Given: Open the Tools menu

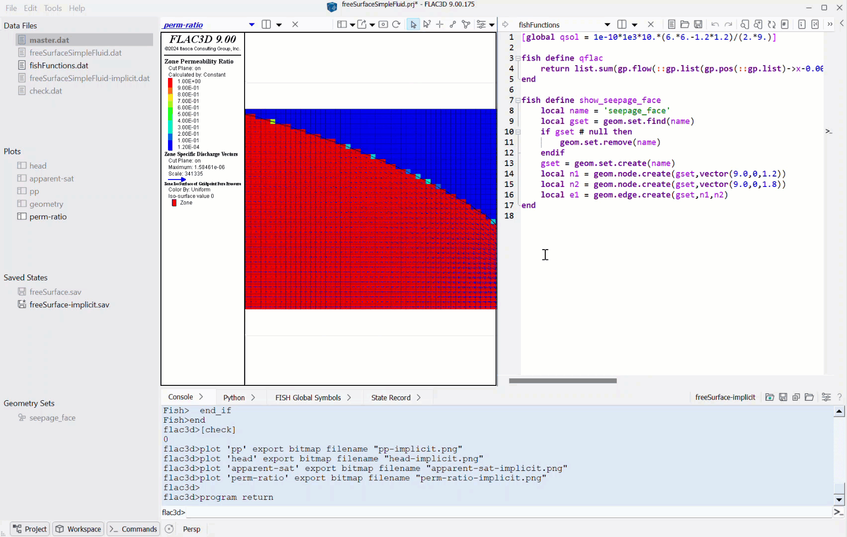Looking at the screenshot, I should coord(53,8).
